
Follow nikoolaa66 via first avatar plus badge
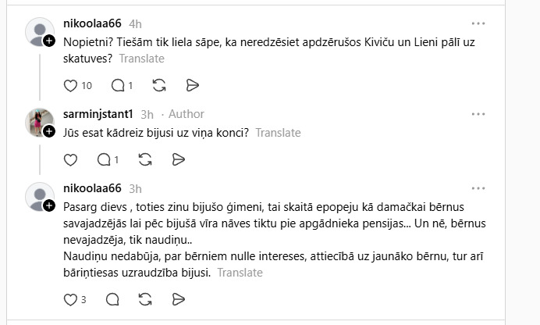48,41
